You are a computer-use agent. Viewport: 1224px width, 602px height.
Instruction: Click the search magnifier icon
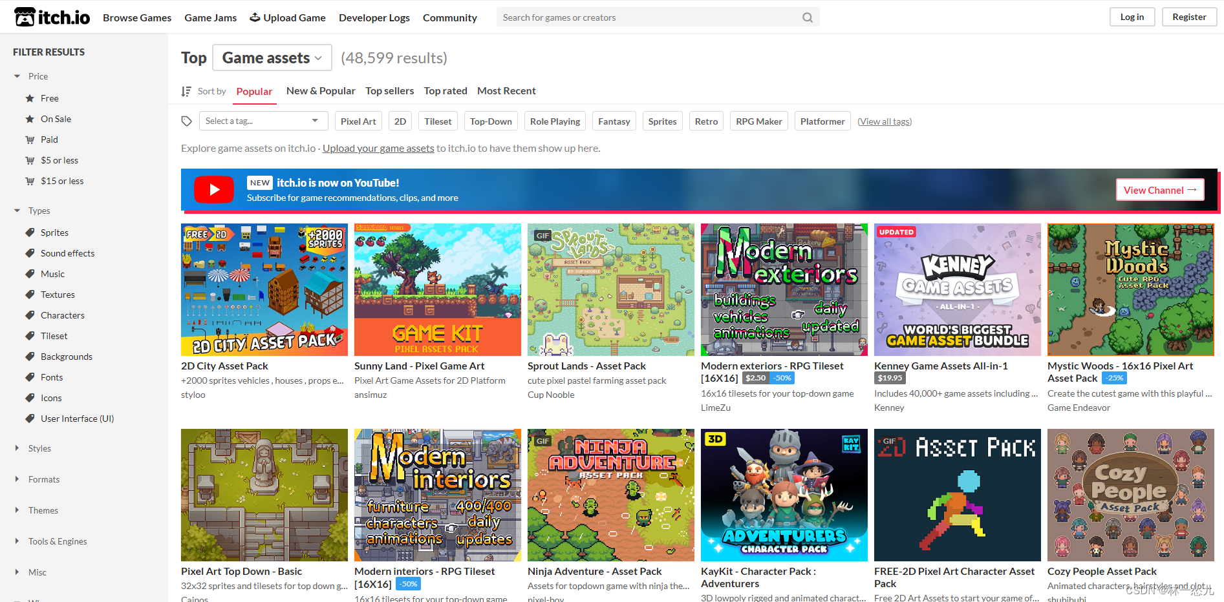(x=808, y=17)
